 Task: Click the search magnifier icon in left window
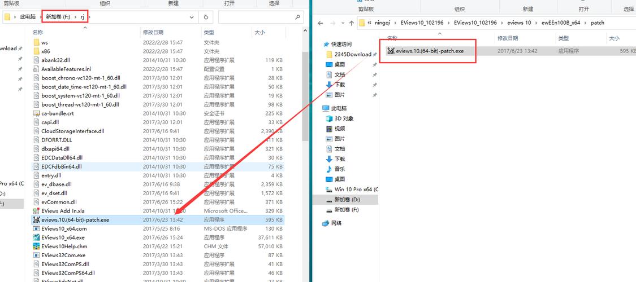(x=297, y=17)
